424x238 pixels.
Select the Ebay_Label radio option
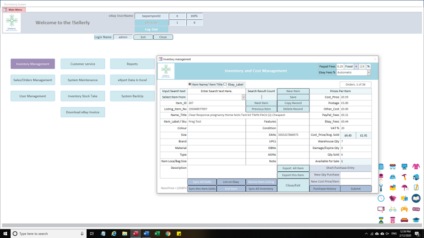(226, 84)
